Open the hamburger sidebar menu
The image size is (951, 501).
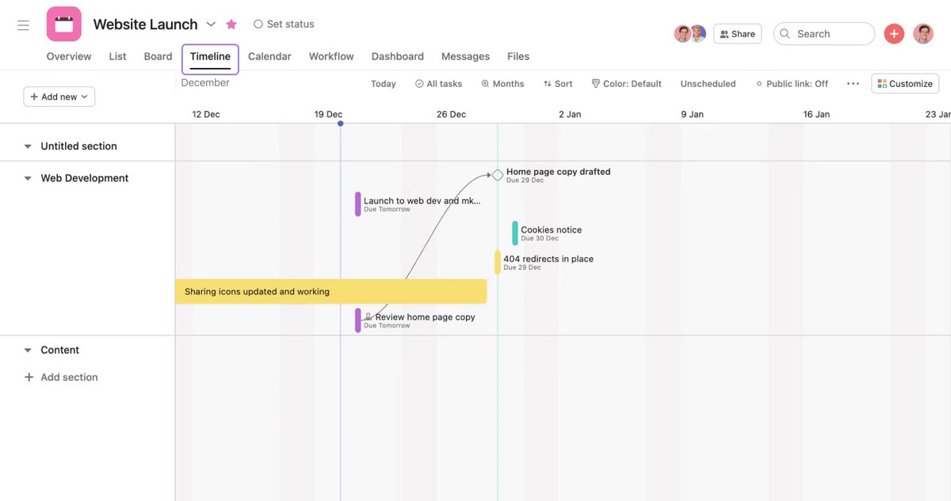point(23,25)
